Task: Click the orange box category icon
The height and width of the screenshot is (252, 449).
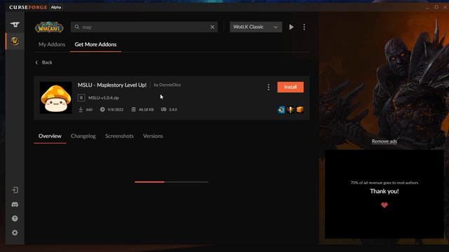Action: (300, 110)
